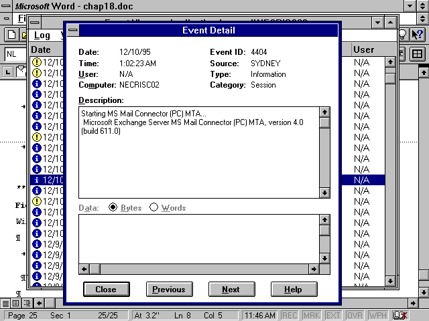Click Word vertical scroll down arrow
Viewport: 429px width, 321px height.
point(424,292)
